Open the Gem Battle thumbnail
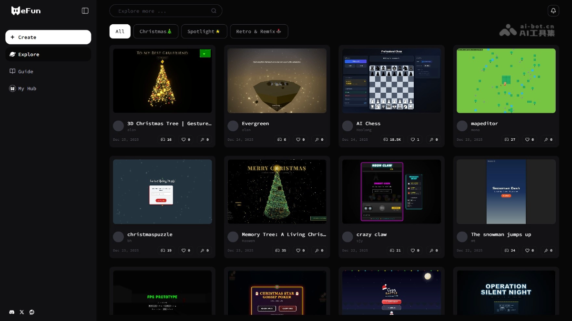The width and height of the screenshot is (572, 321). point(391,293)
